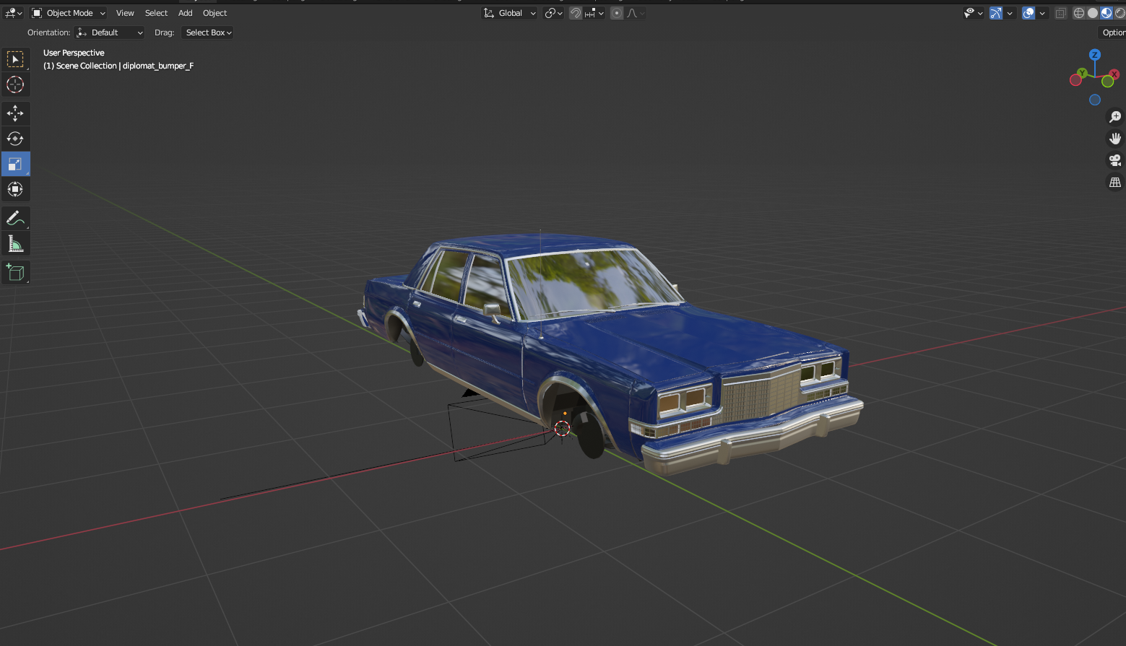Click the 3D cursor in the viewport

562,428
